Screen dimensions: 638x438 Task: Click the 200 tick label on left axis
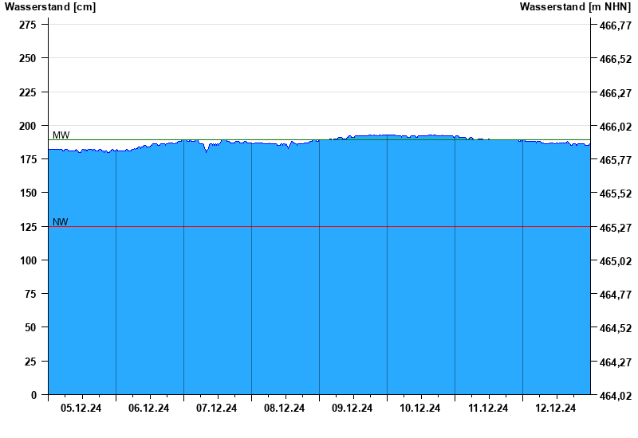click(28, 127)
